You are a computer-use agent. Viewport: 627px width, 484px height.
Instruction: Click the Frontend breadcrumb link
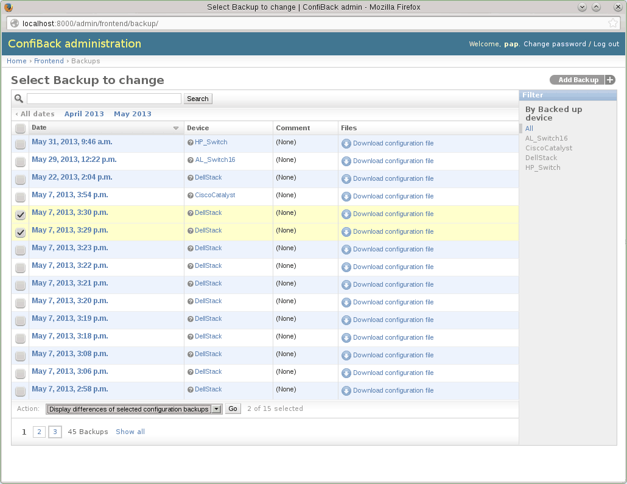point(49,61)
